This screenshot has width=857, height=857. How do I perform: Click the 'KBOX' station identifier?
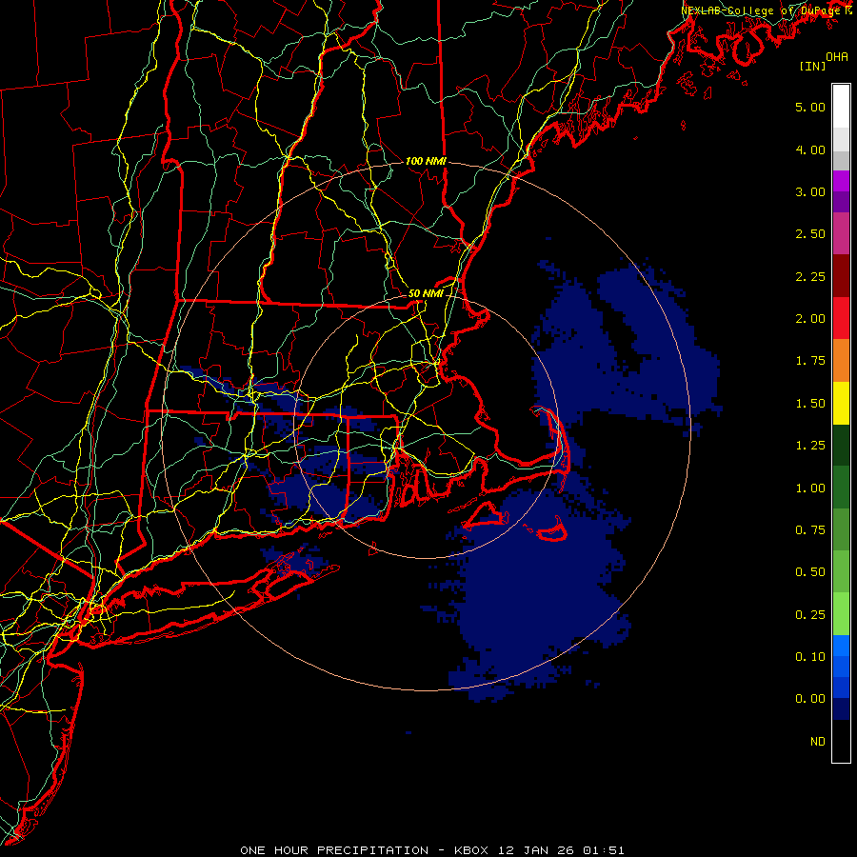472,850
